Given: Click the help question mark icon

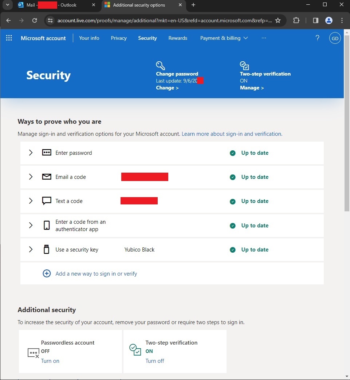Looking at the screenshot, I should click(317, 38).
